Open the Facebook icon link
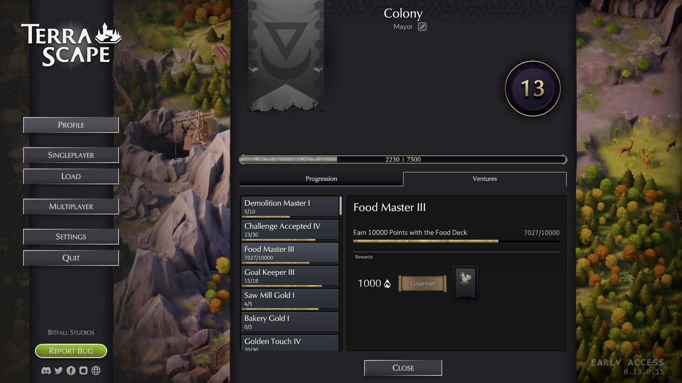Viewport: 682px width, 383px height. click(x=71, y=371)
